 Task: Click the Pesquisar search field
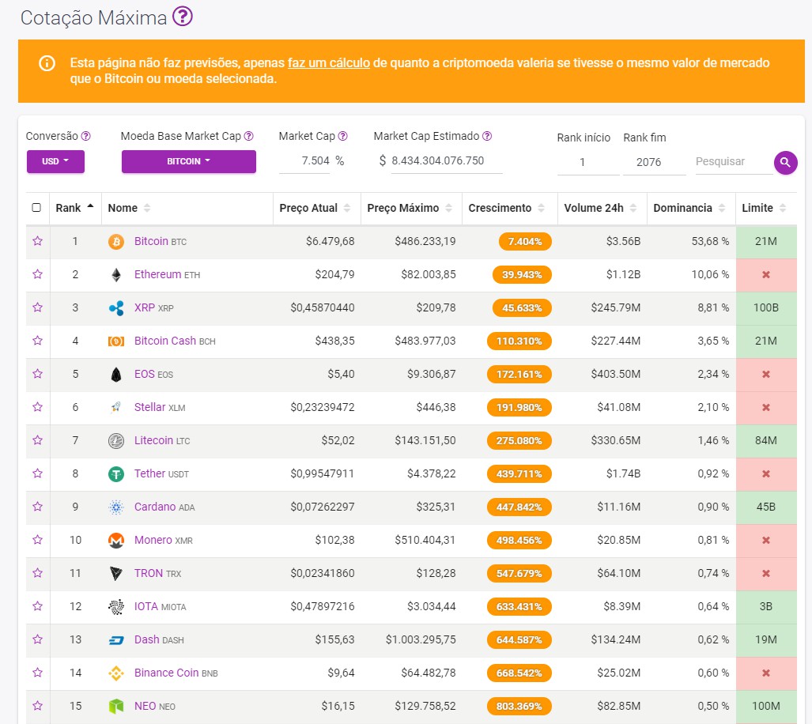pos(734,161)
